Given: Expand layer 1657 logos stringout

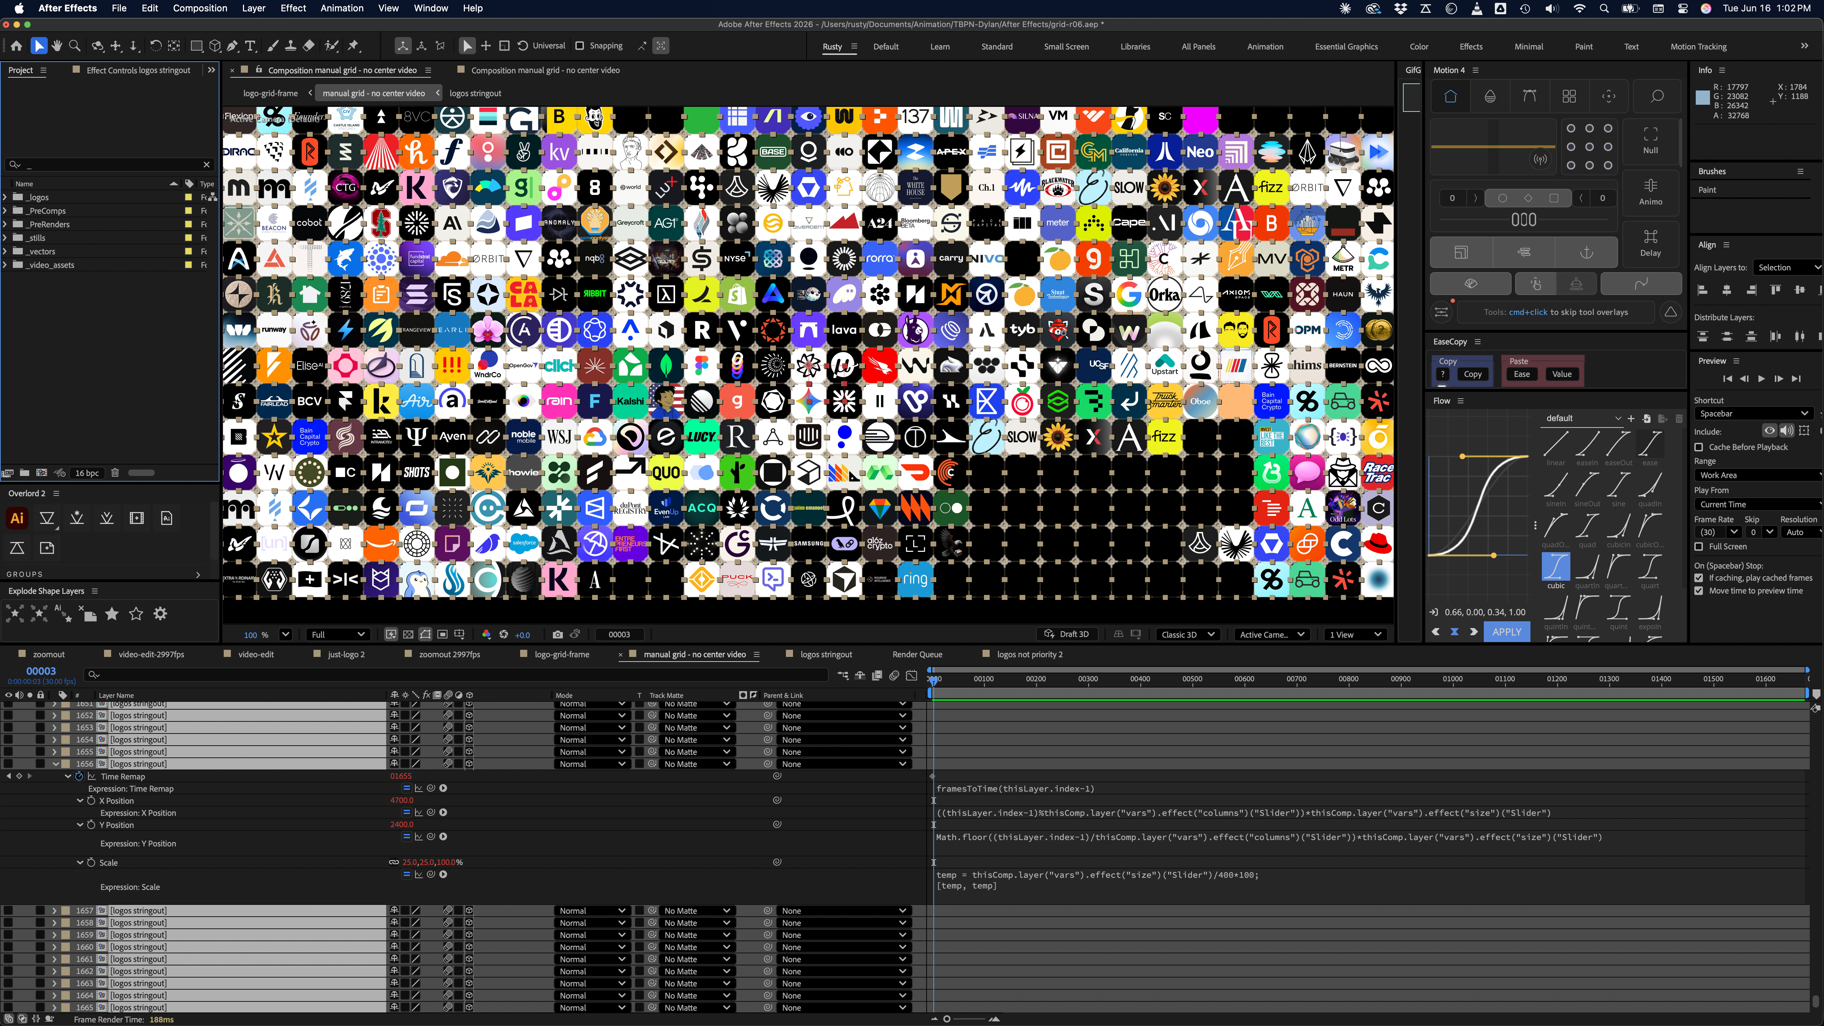Looking at the screenshot, I should 55,911.
